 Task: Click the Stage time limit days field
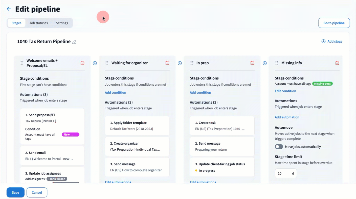283,173
